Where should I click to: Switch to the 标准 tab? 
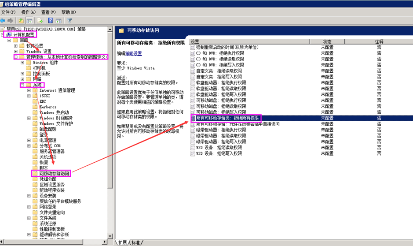(135, 242)
